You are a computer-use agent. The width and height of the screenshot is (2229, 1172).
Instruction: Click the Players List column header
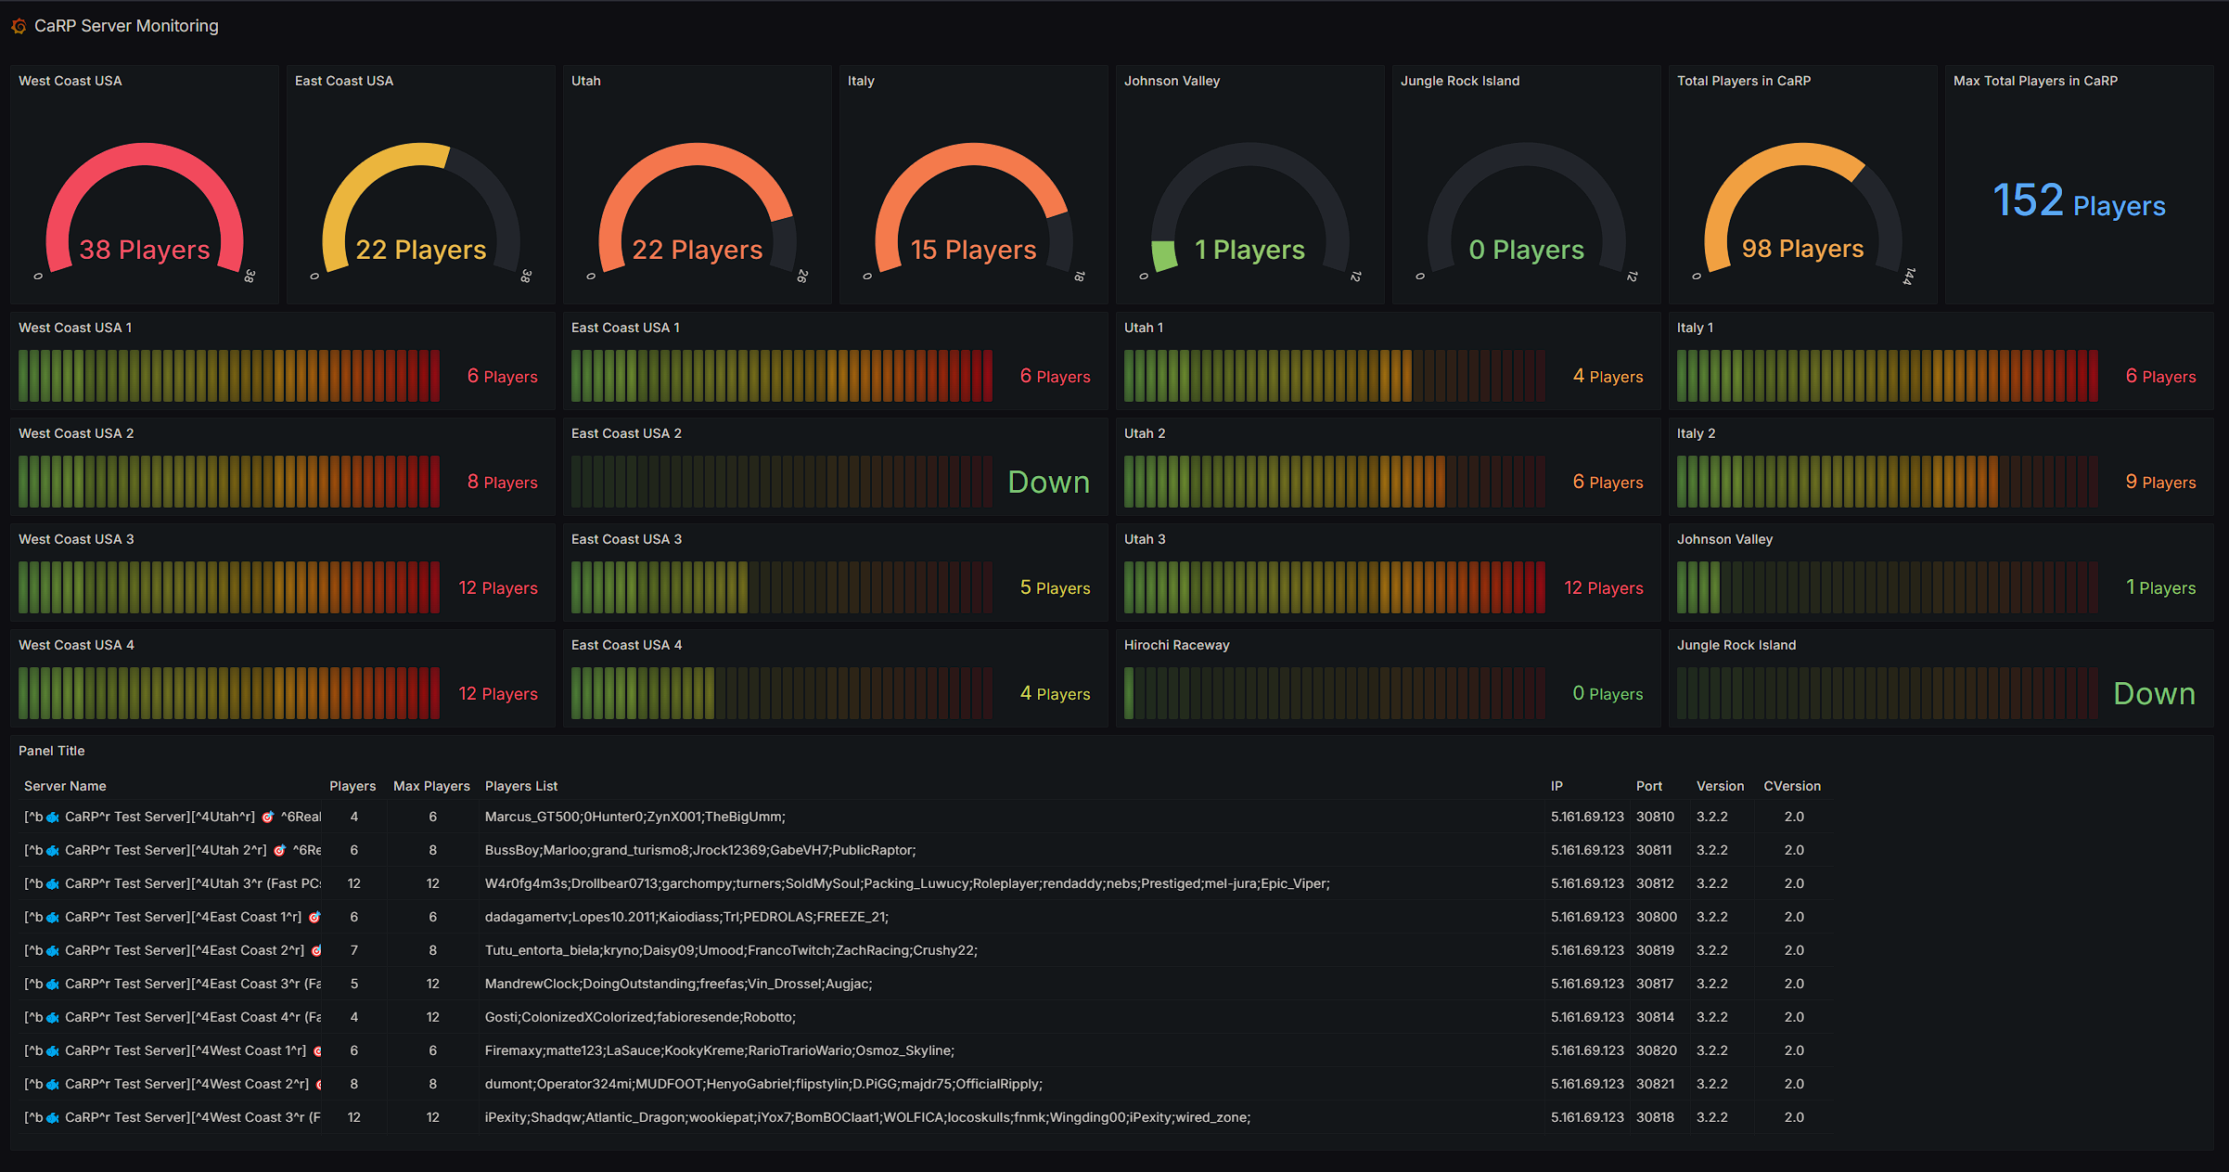[521, 786]
